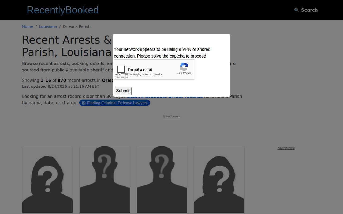This screenshot has width=343, height=214.
Task: Click the Submit button in the captcha dialog
Action: click(123, 91)
